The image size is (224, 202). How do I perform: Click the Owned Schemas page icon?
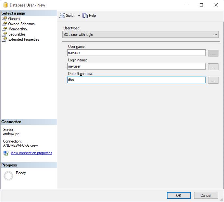pyautogui.click(x=4, y=24)
